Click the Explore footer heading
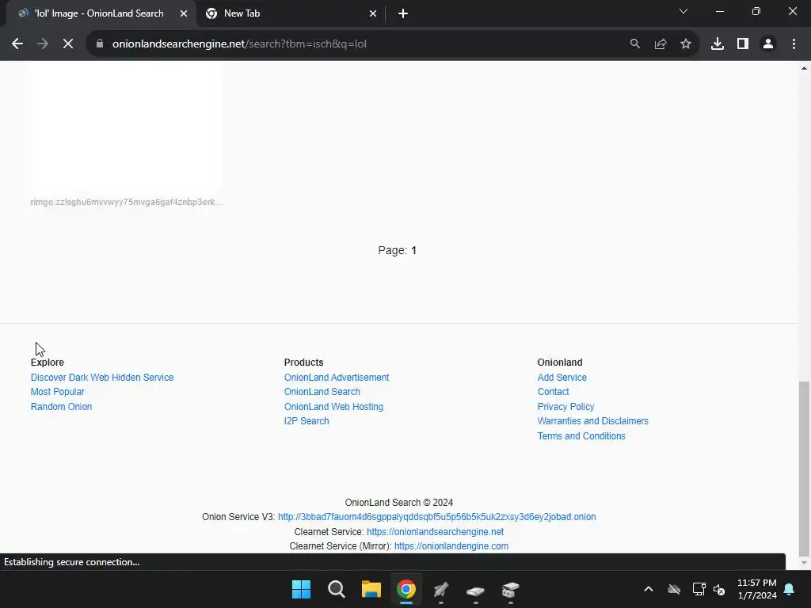 (47, 363)
